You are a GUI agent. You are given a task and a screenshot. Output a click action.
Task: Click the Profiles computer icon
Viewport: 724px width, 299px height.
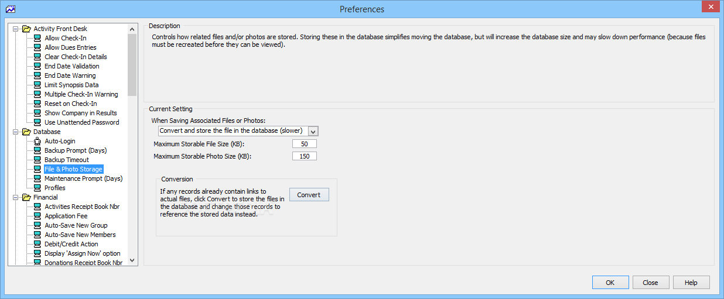tap(37, 188)
